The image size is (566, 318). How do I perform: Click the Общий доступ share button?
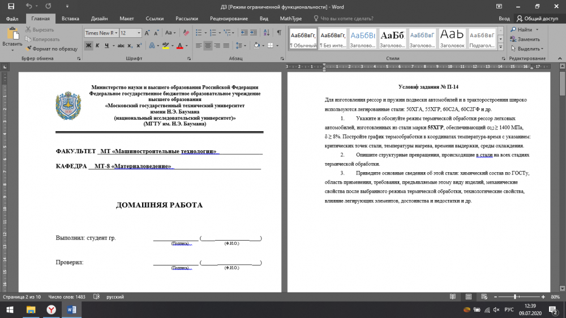tap(537, 19)
